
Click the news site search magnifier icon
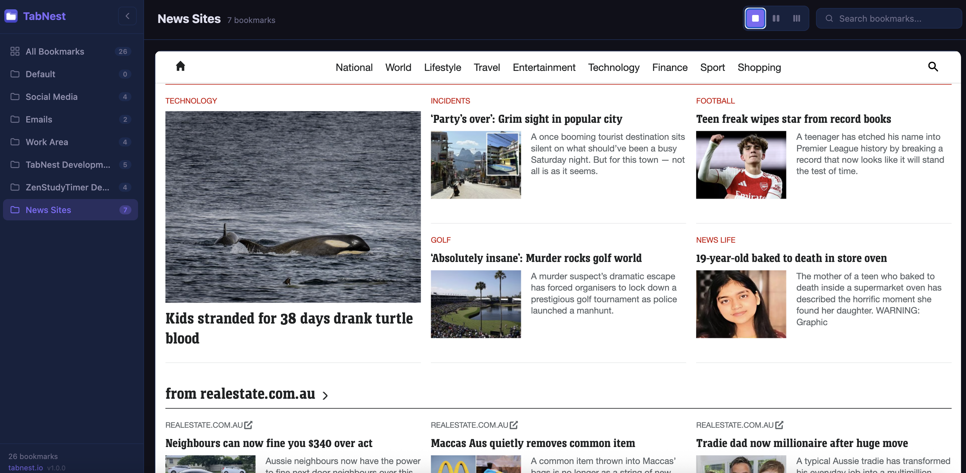coord(933,67)
